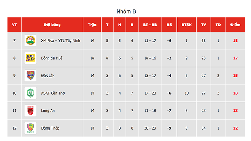Click the Nhóm B table title
The image size is (251, 141).
click(x=126, y=11)
